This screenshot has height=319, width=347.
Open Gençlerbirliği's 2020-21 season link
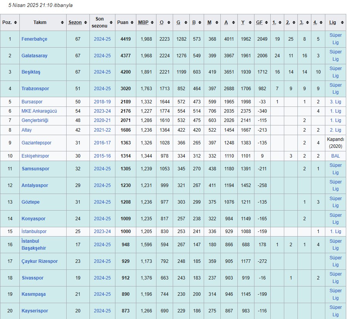coord(102,120)
